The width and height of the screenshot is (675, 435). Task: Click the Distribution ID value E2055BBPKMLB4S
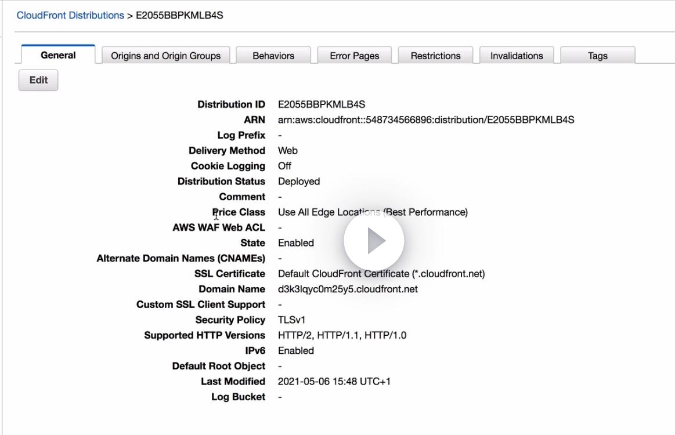(x=321, y=104)
